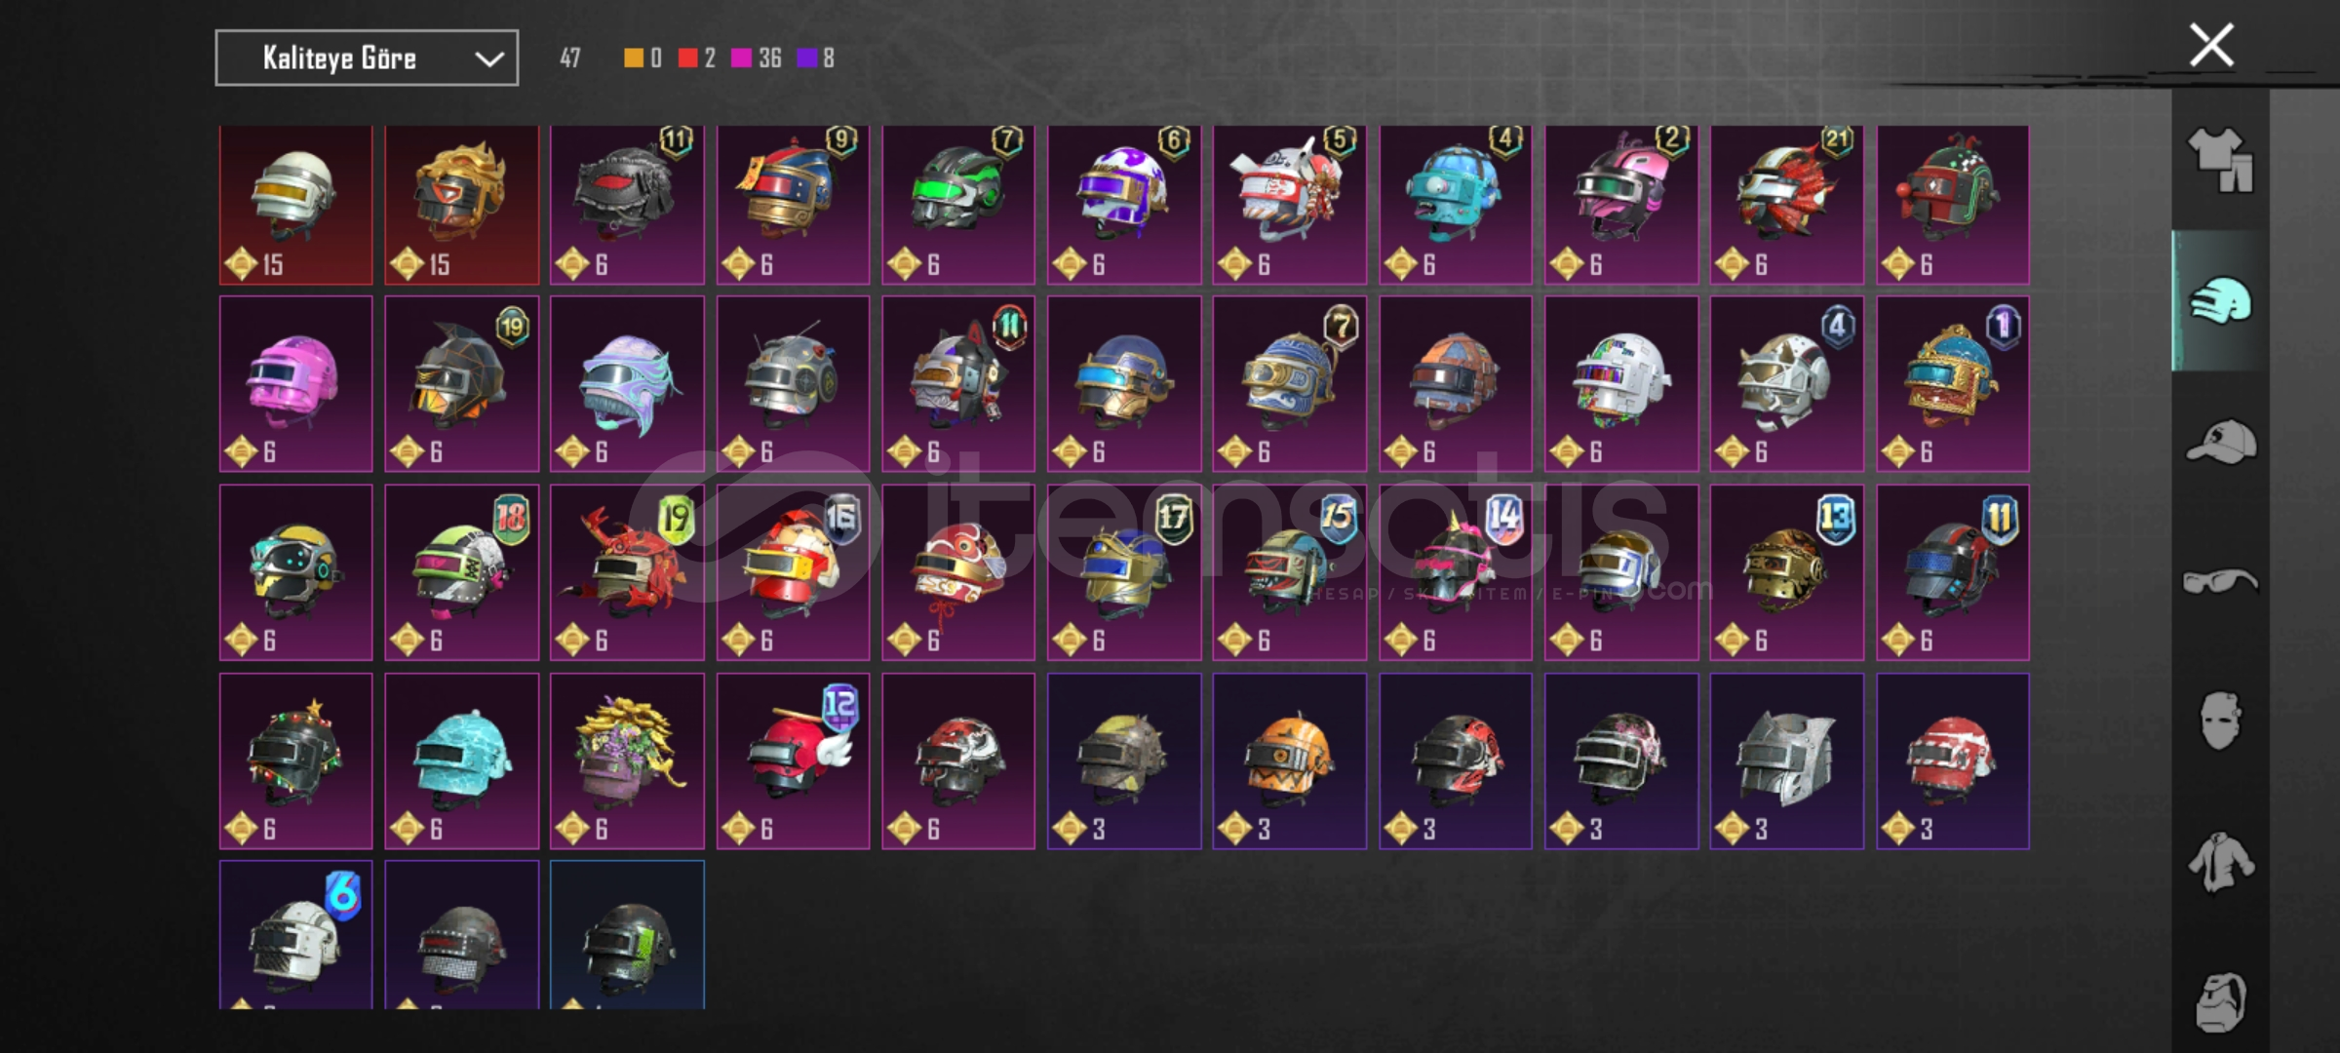2340x1053 pixels.
Task: Choose the plain pink helmet thumbnail
Action: (x=296, y=384)
